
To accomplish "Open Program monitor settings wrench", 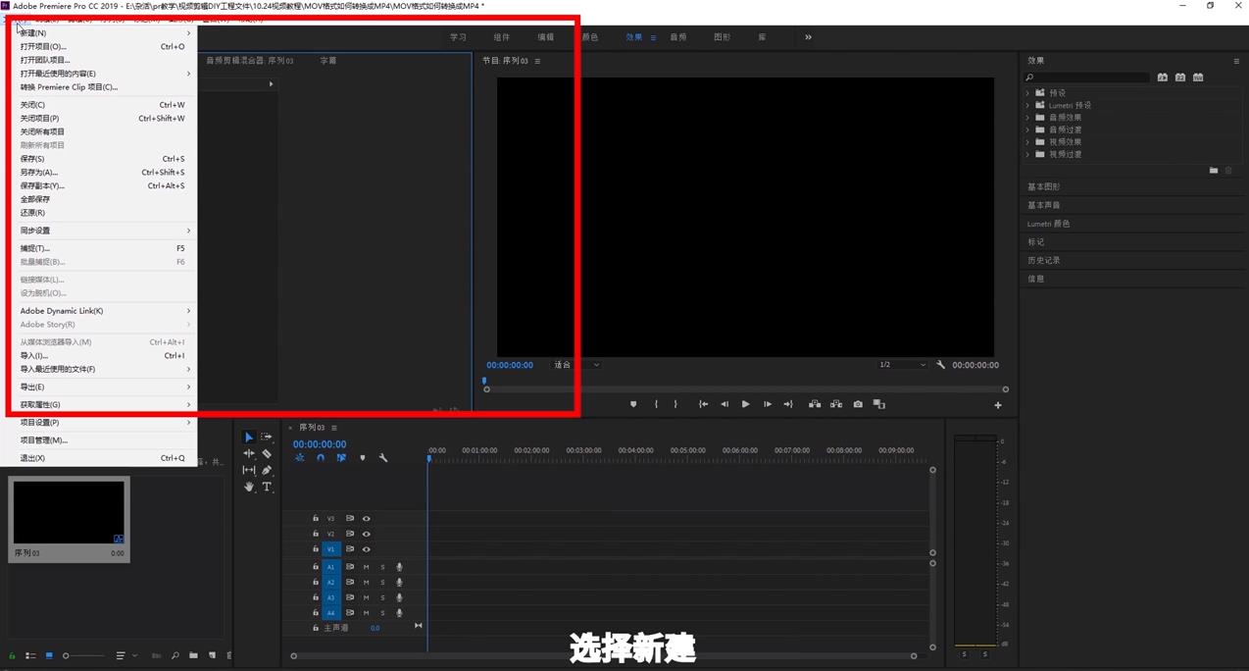I will point(941,365).
